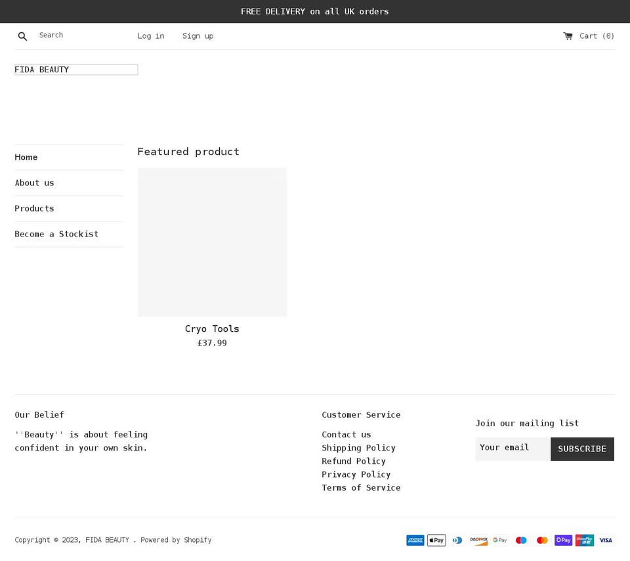Click the Maestro payment icon

click(521, 540)
